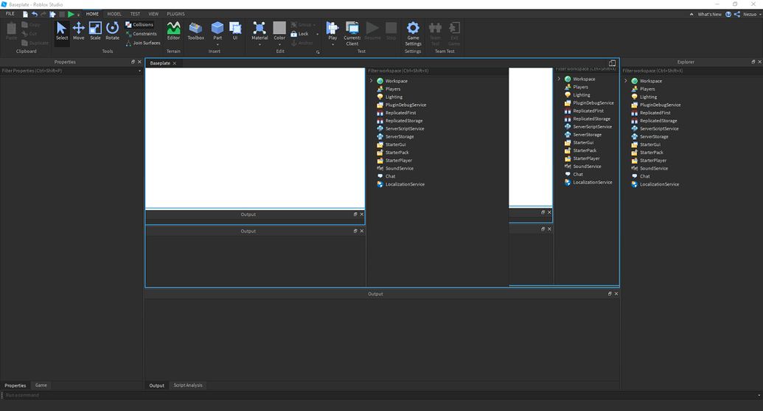
Task: Open the Play mode dropdown arrow
Action: tap(332, 44)
